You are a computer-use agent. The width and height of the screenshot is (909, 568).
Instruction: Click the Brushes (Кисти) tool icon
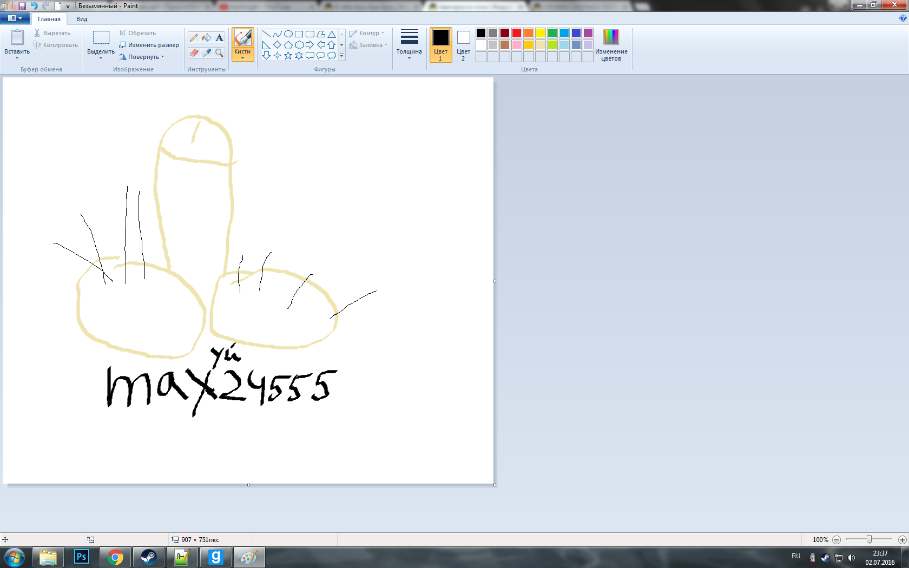tap(242, 37)
